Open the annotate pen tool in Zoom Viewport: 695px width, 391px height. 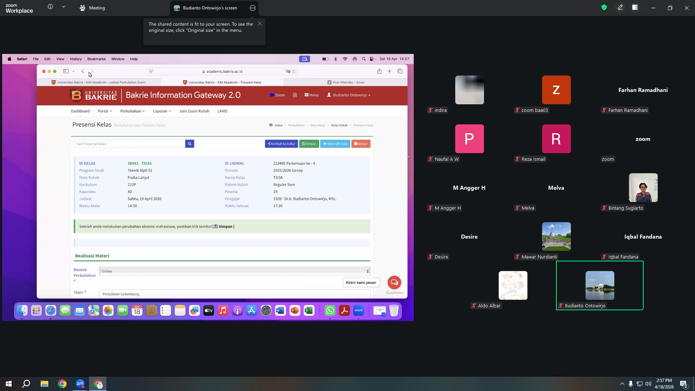point(620,7)
